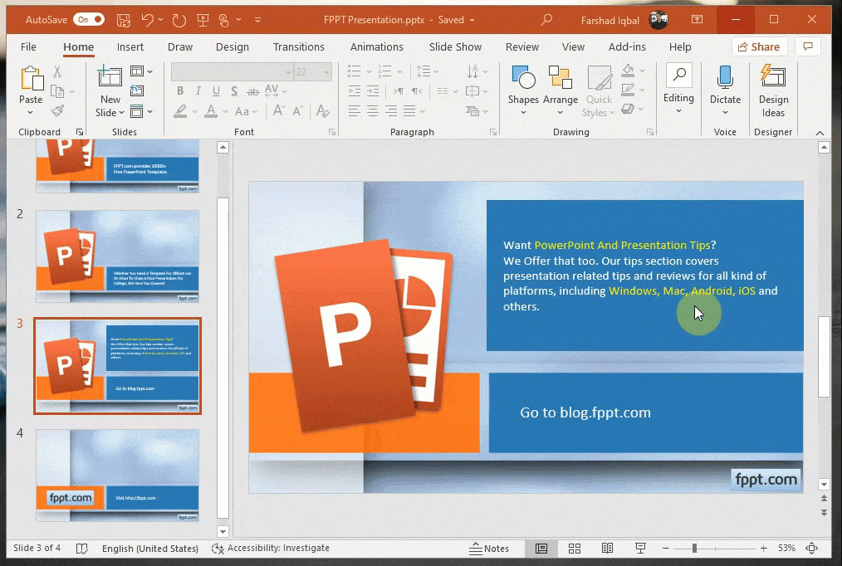This screenshot has width=842, height=566.
Task: Click Accessibility: Investigate in status bar
Action: [271, 549]
